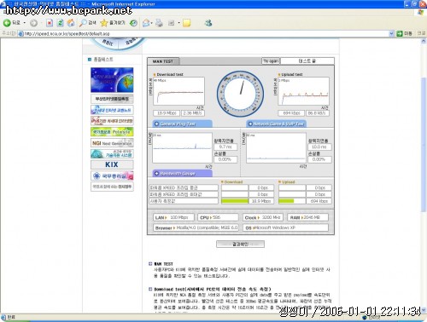This screenshot has width=427, height=322.
Task: Click the Messenger icon in the toolbar
Action: pyautogui.click(x=208, y=23)
